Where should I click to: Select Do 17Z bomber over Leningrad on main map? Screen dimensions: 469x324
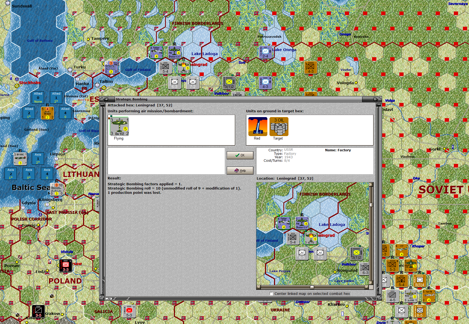tap(184, 67)
